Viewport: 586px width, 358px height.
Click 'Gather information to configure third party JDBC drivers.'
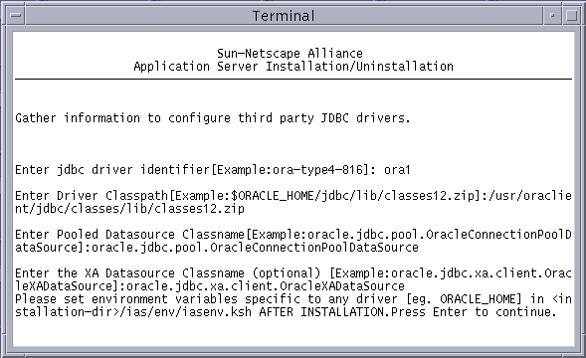click(213, 118)
